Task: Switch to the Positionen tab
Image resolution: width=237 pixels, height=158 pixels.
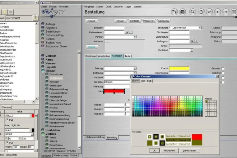Action: tap(91, 56)
